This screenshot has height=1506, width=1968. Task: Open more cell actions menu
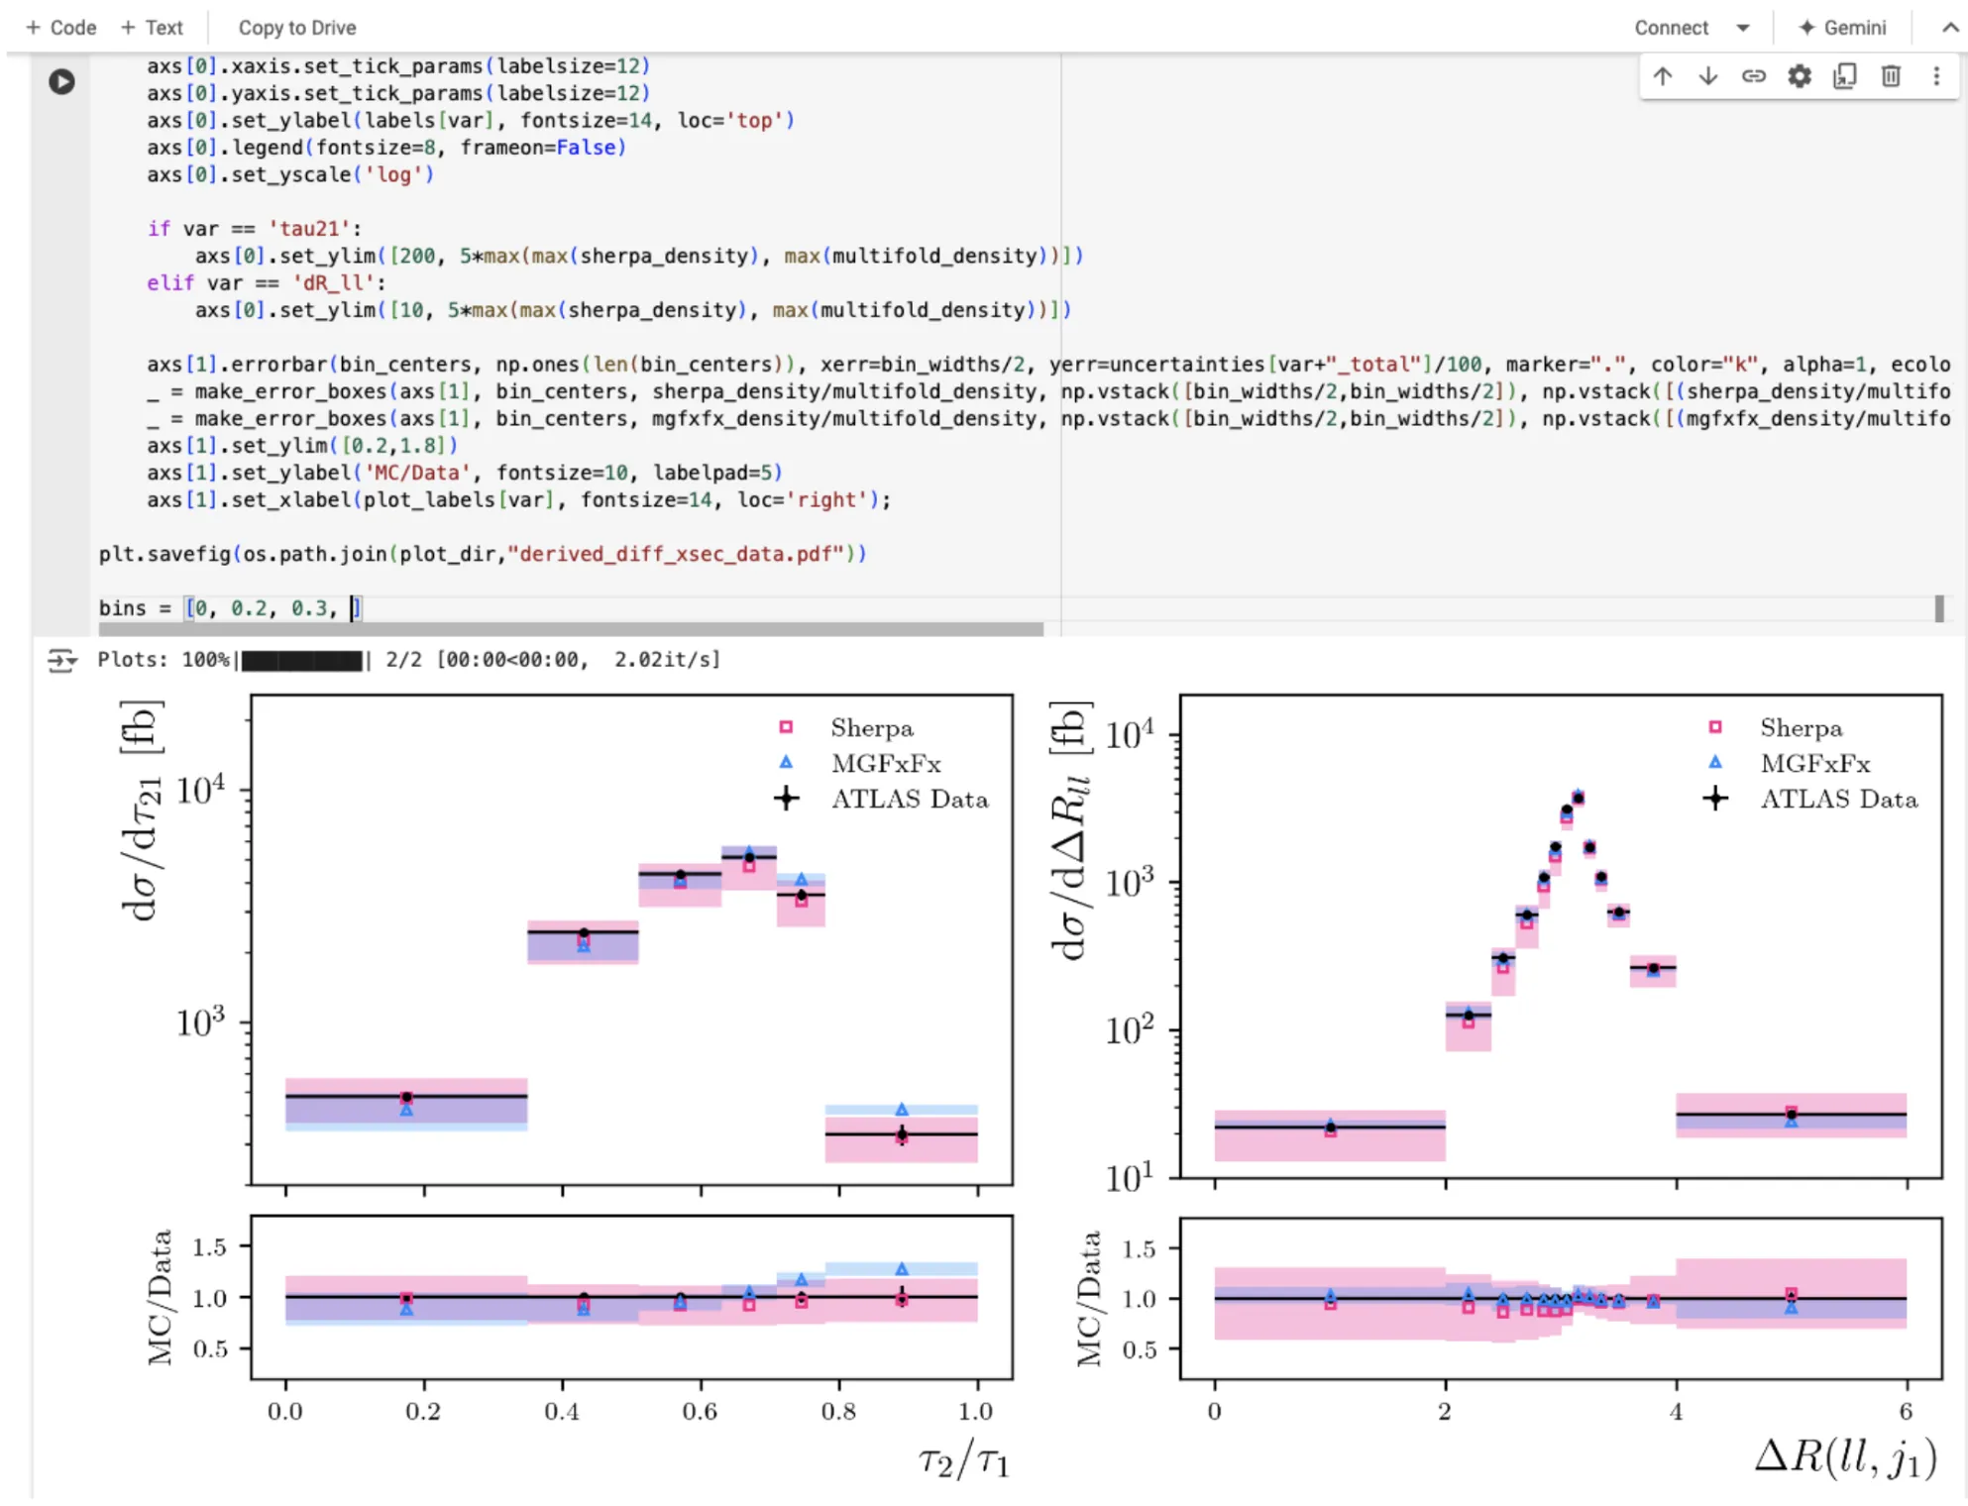pos(1936,76)
